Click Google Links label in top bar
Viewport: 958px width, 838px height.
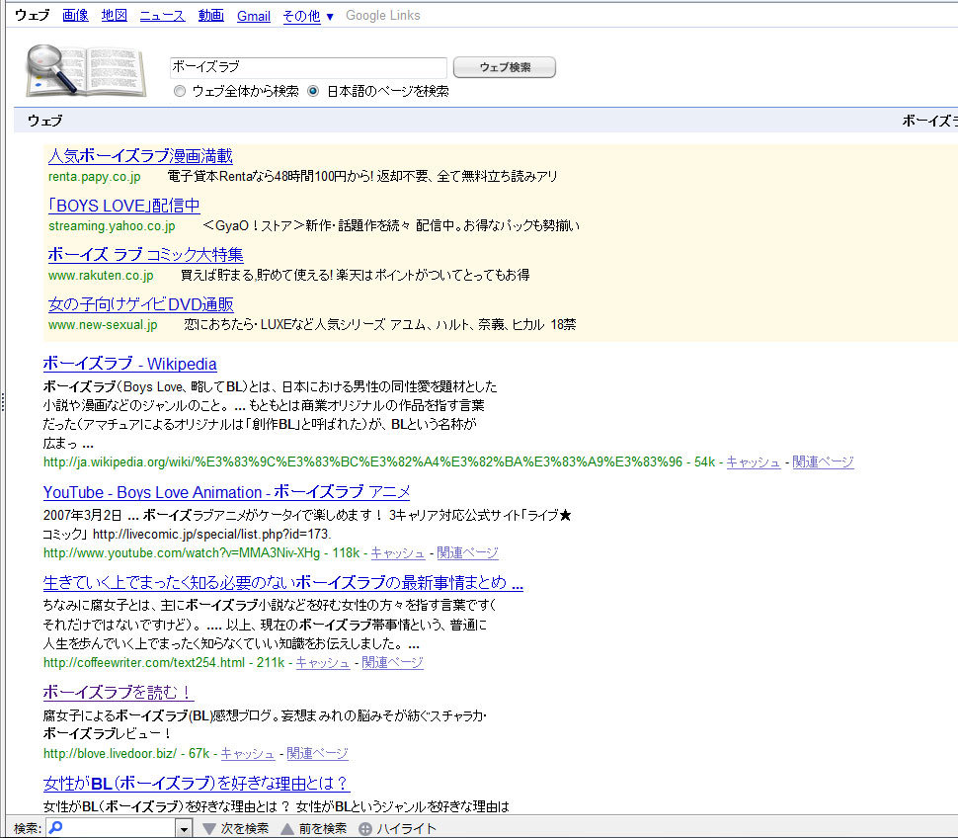coord(383,15)
